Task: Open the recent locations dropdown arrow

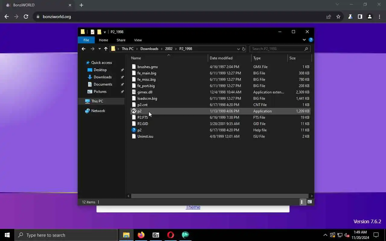Action: (x=100, y=49)
